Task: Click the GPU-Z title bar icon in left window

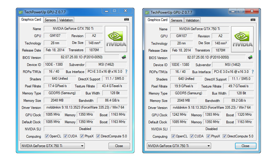Action: click(21, 12)
